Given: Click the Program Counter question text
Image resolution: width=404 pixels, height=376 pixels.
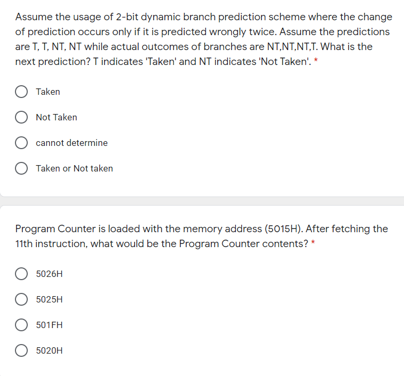Looking at the screenshot, I should click(x=202, y=236).
